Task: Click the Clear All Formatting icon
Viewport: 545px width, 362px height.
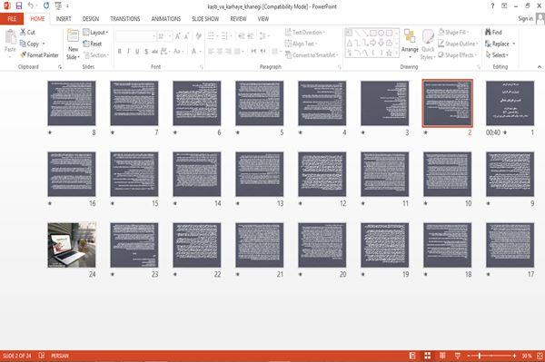Action: pos(198,35)
